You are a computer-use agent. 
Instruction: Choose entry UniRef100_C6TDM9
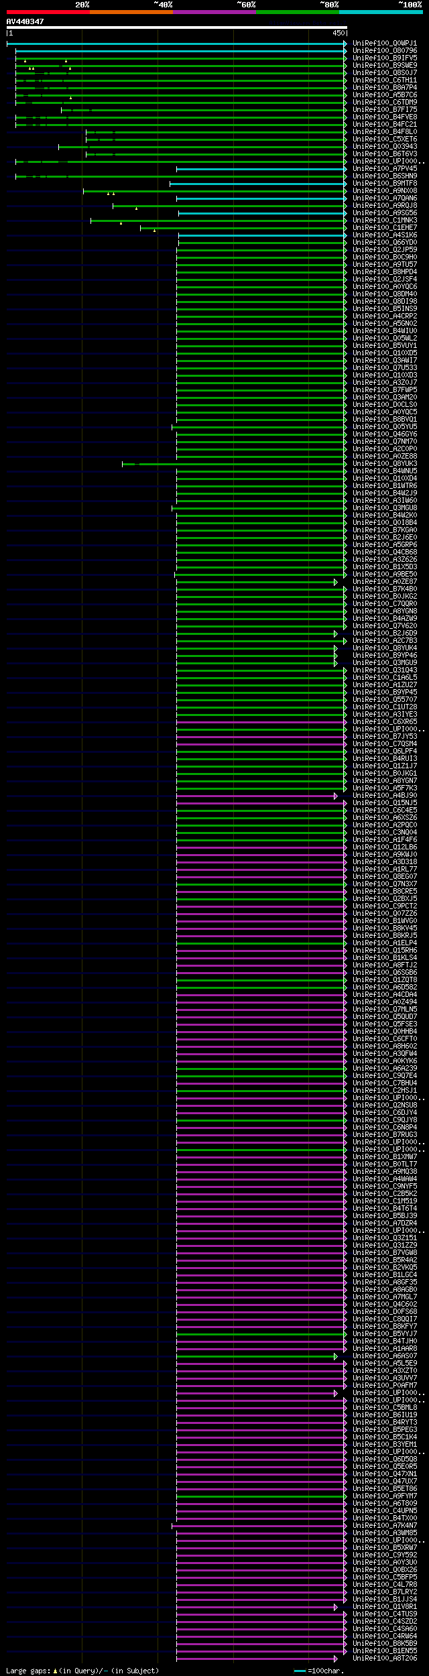tap(385, 103)
